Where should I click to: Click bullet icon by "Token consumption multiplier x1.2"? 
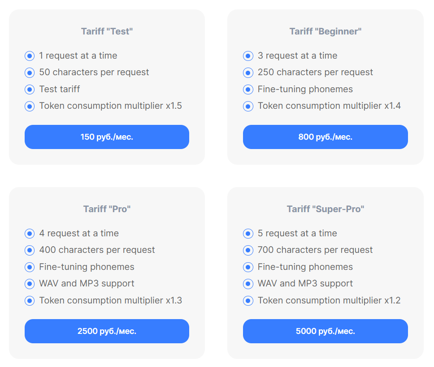tap(248, 301)
